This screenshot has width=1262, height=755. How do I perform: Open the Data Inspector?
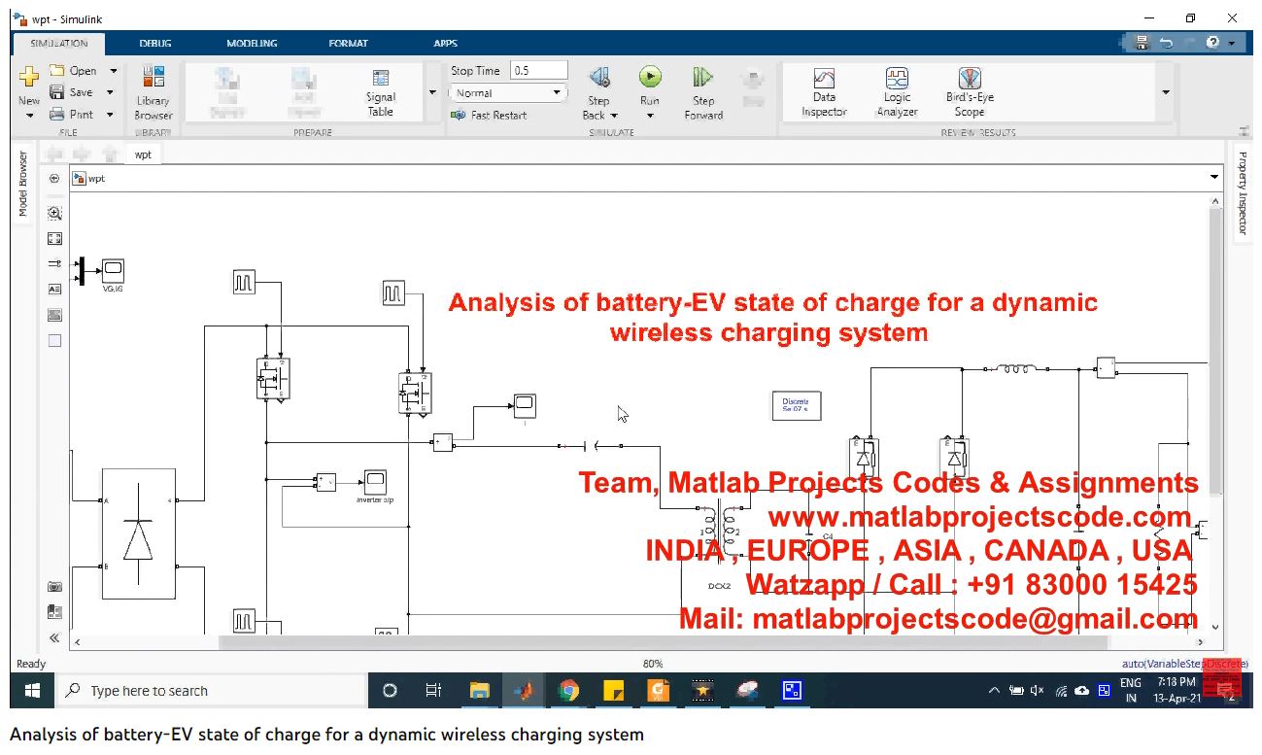824,92
